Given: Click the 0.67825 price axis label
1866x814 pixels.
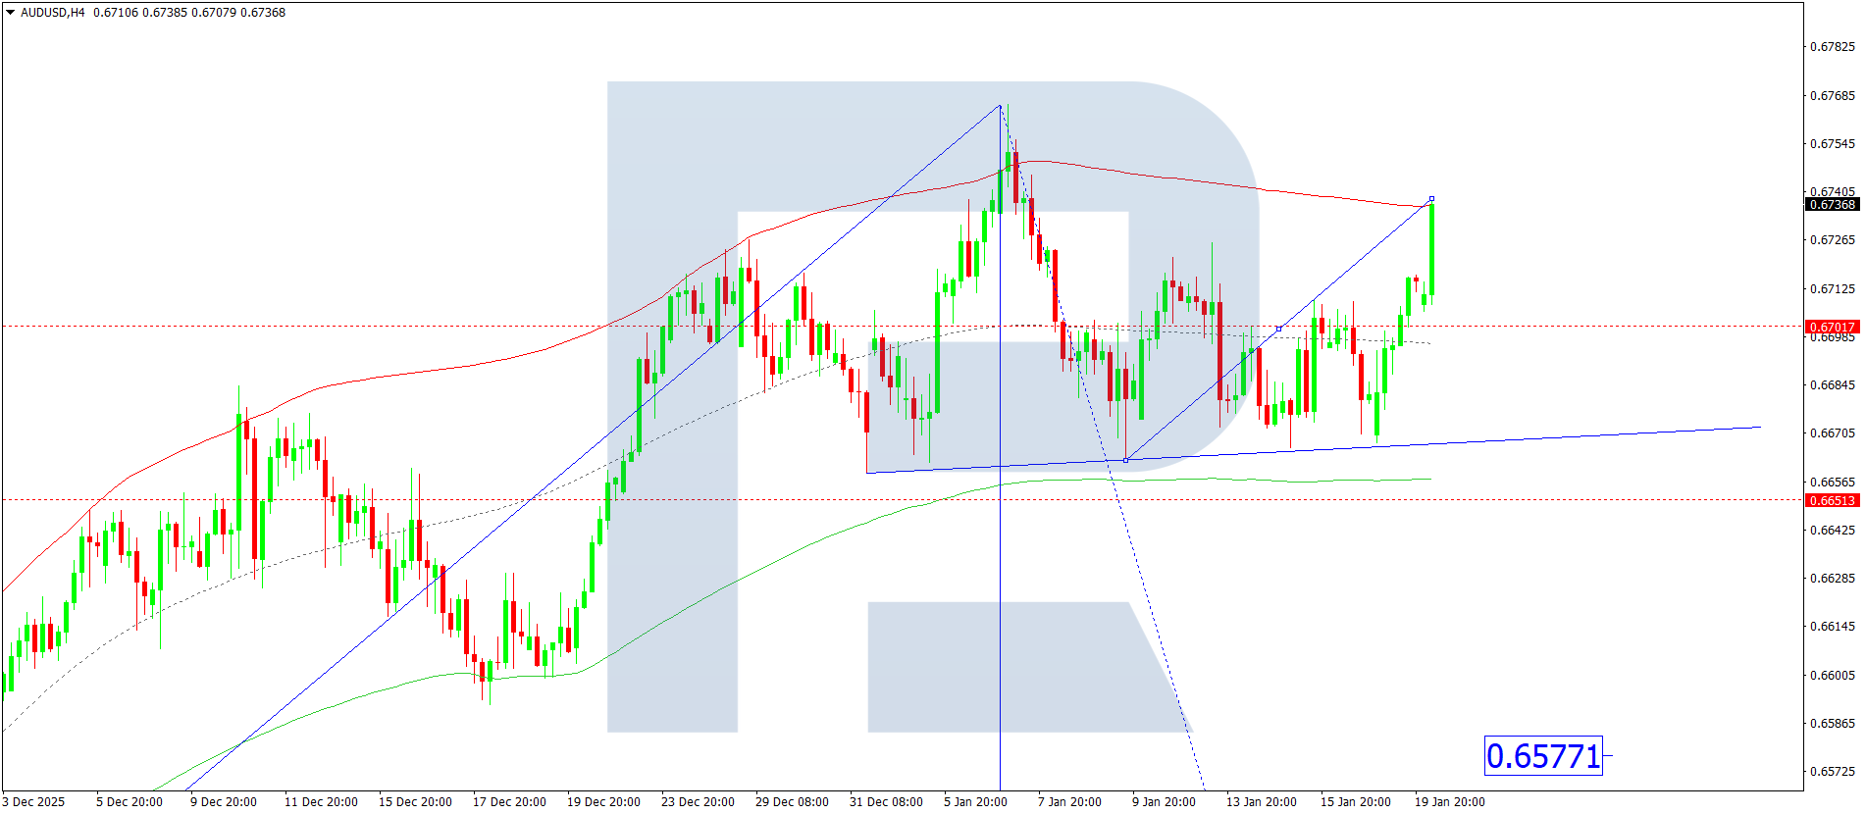Looking at the screenshot, I should coord(1832,47).
